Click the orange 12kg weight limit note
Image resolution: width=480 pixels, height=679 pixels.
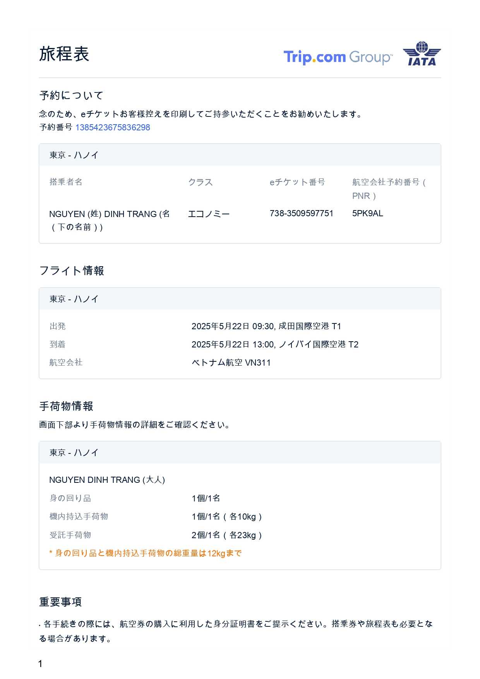coord(146,553)
